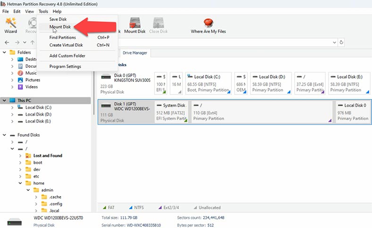Choose Save Disk from Tools menu
This screenshot has width=372, height=228.
[x=58, y=19]
